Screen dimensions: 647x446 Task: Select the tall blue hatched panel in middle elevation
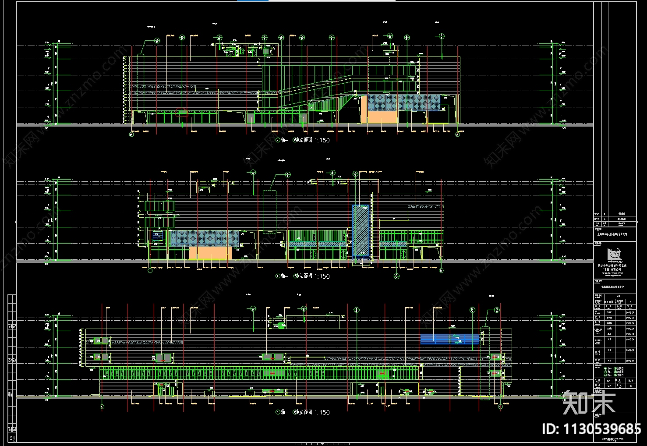pyautogui.click(x=361, y=230)
